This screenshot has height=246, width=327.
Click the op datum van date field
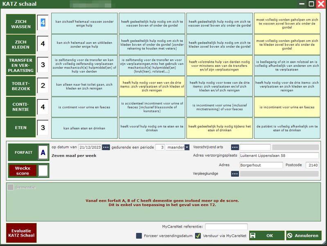click(90, 147)
